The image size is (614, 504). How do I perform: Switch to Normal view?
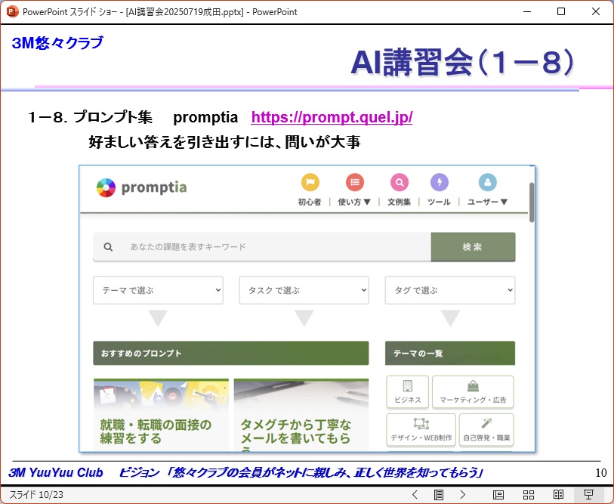(498, 494)
